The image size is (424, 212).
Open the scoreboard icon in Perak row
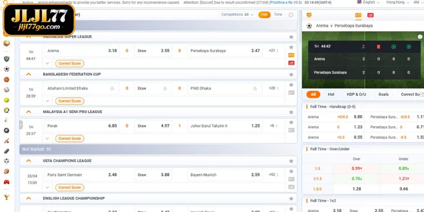click(291, 130)
